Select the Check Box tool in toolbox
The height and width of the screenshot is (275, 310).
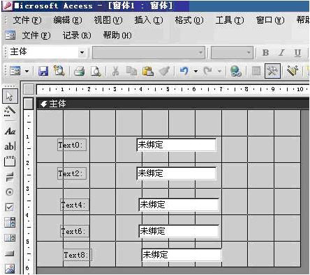click(x=10, y=207)
